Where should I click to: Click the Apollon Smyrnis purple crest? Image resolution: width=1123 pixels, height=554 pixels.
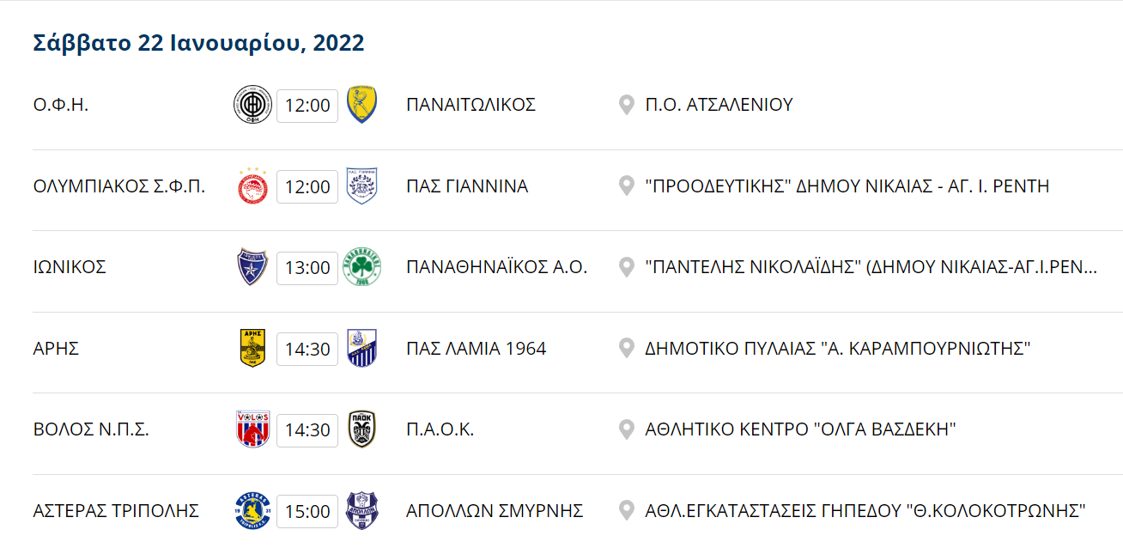click(x=362, y=510)
